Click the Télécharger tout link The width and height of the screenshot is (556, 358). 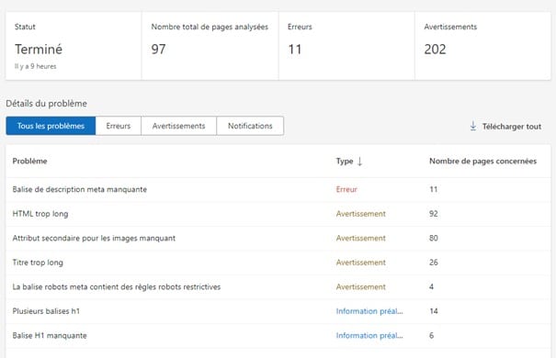point(512,127)
